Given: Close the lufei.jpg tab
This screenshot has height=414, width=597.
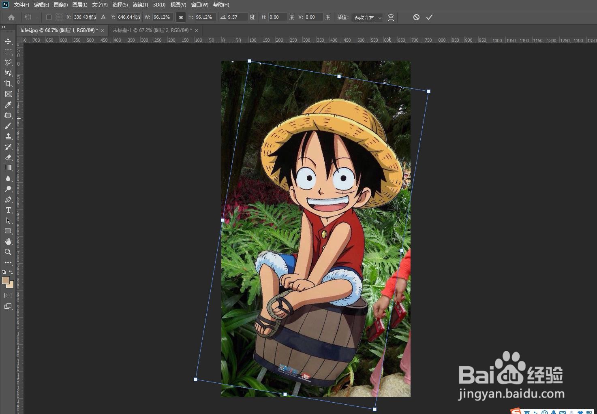Looking at the screenshot, I should pyautogui.click(x=103, y=30).
